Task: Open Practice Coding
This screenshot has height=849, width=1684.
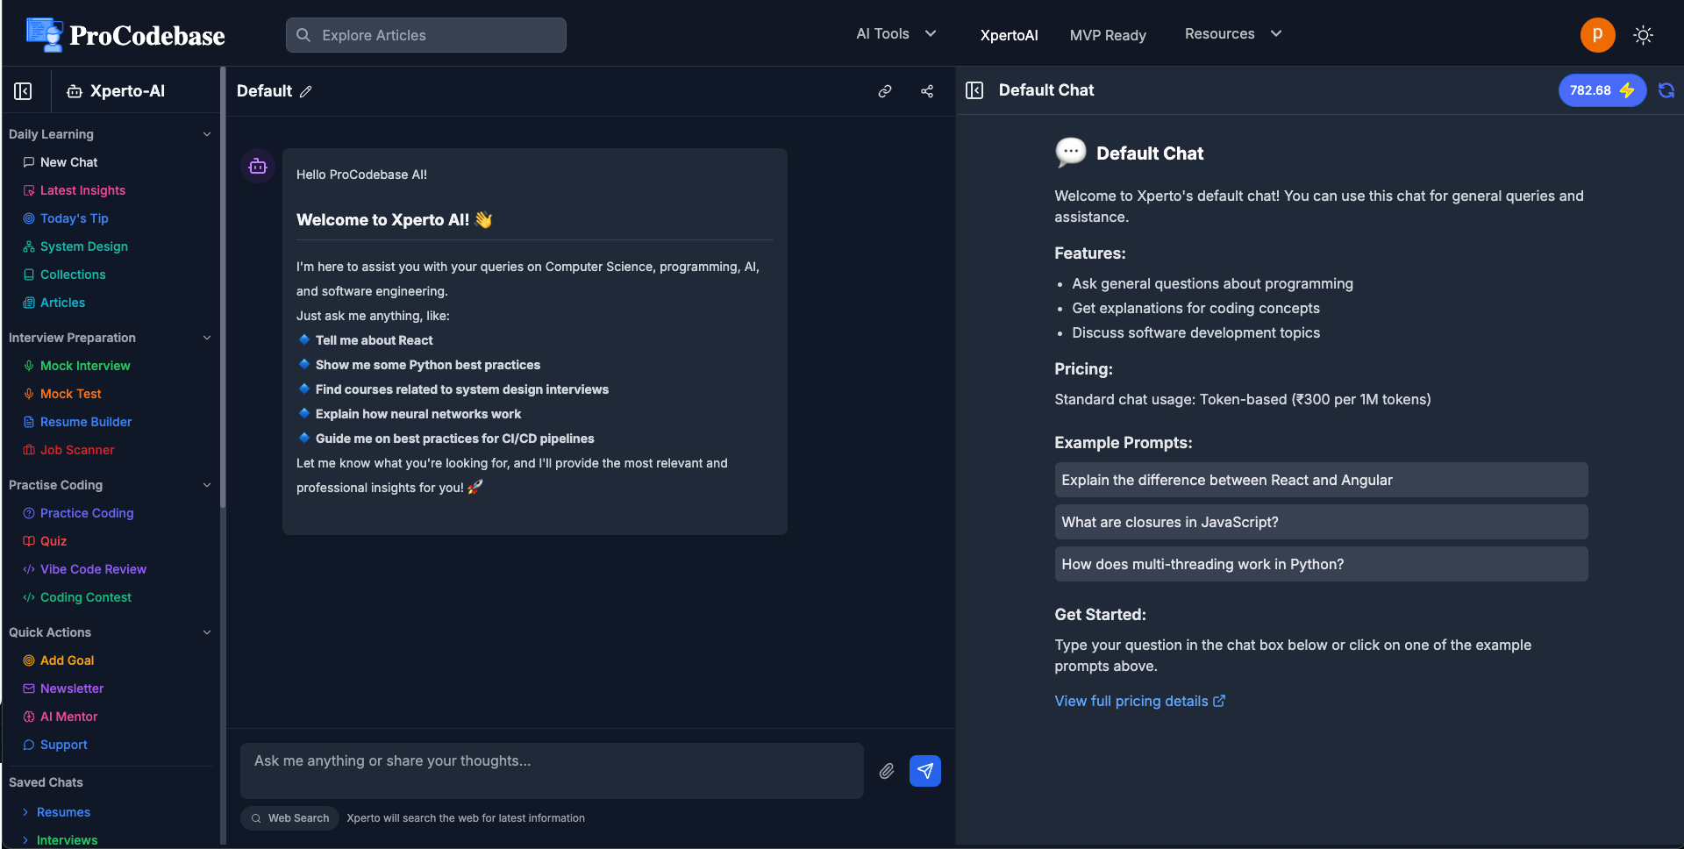Action: pyautogui.click(x=78, y=513)
